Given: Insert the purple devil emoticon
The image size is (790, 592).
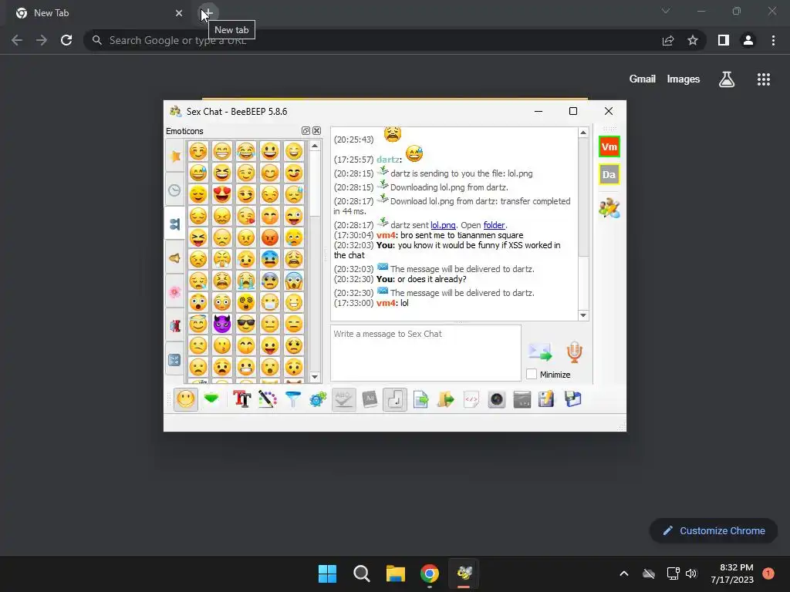Looking at the screenshot, I should coord(221,324).
